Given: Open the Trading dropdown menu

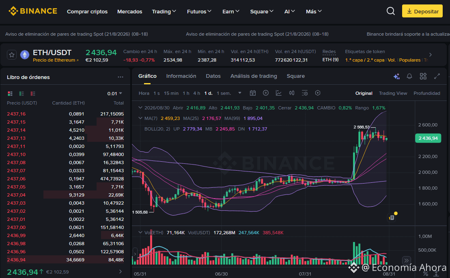Looking at the screenshot, I should (164, 11).
